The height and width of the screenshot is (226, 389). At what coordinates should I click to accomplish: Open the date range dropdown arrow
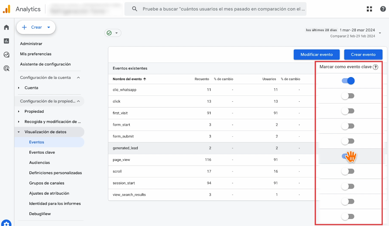click(380, 33)
